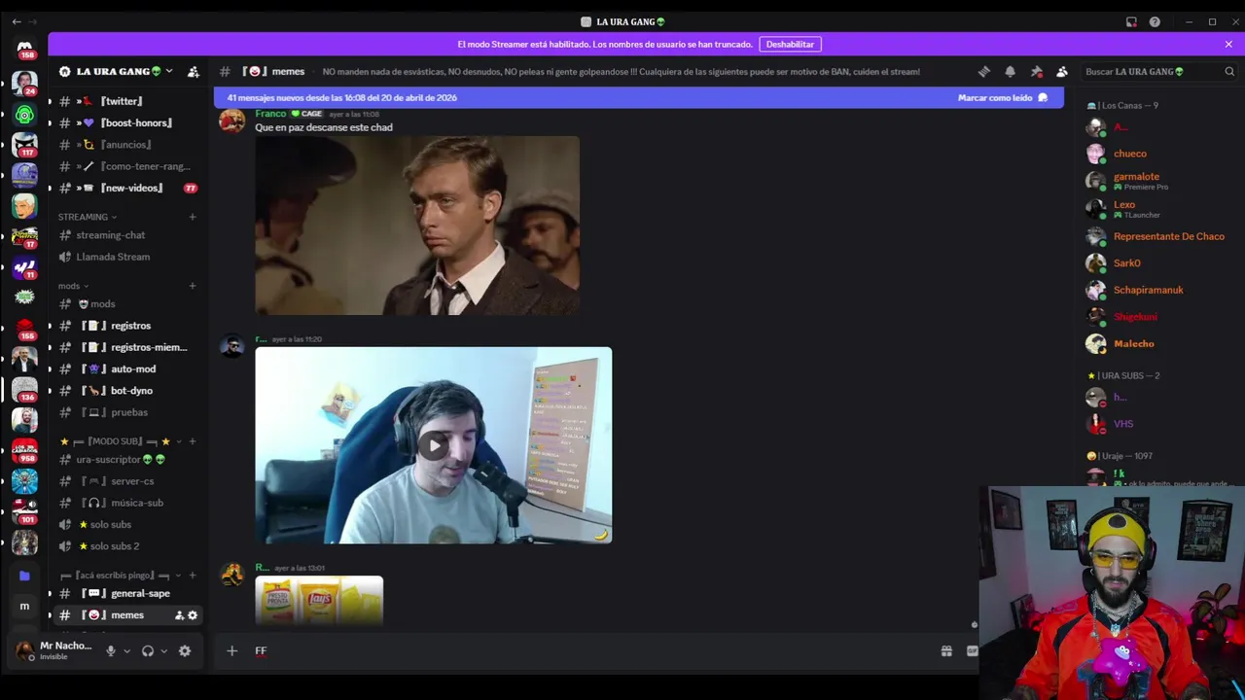Viewport: 1245px width, 700px height.
Task: Open Discord direct messages home icon
Action: pyautogui.click(x=24, y=47)
